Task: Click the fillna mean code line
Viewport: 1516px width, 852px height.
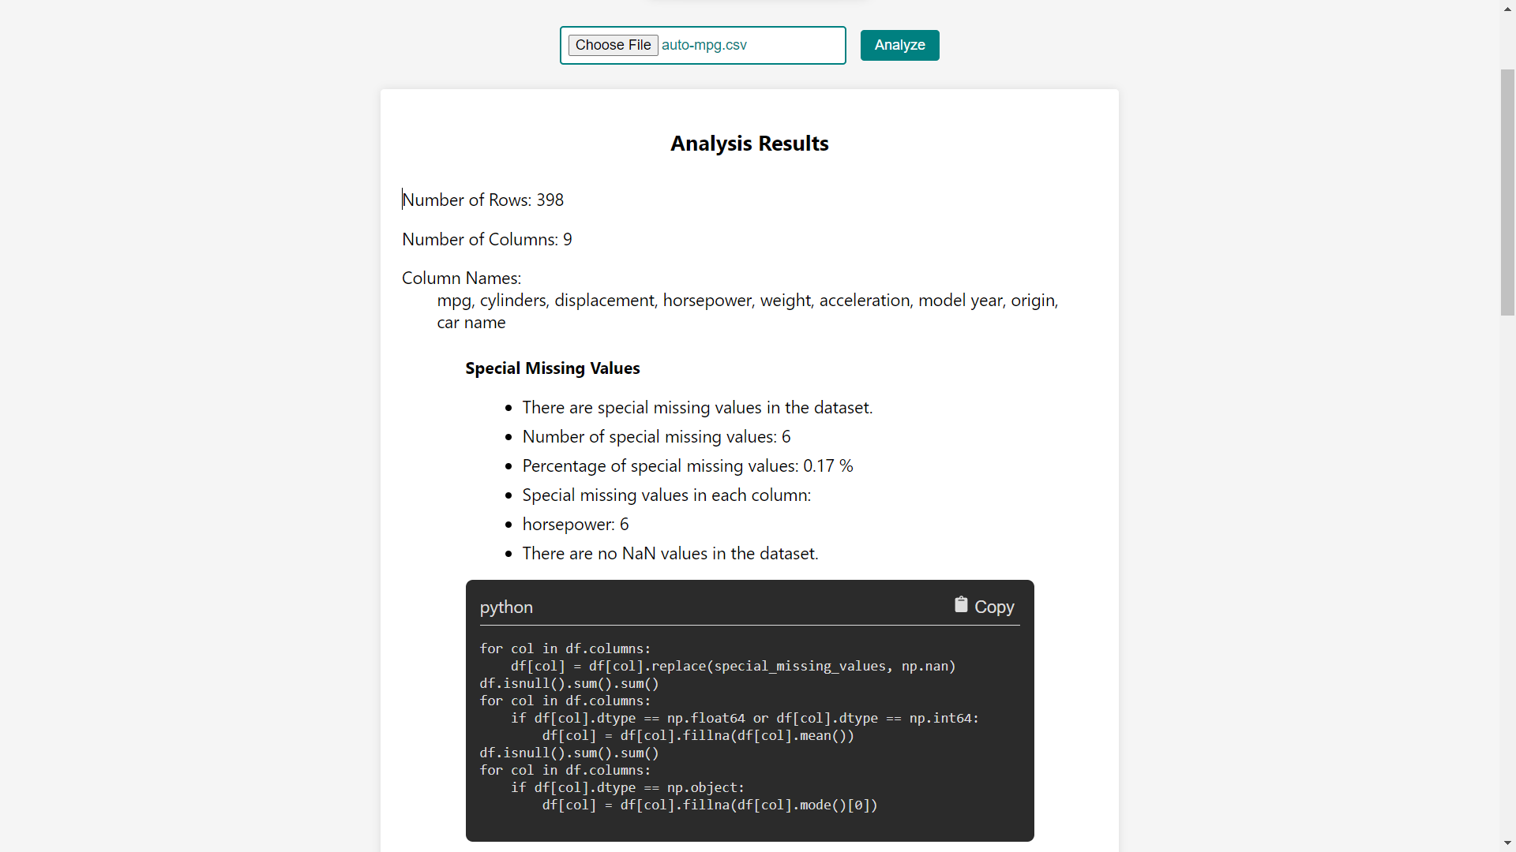Action: point(698,735)
